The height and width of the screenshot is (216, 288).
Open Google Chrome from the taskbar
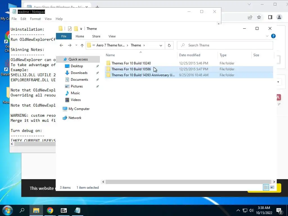pyautogui.click(x=50, y=210)
